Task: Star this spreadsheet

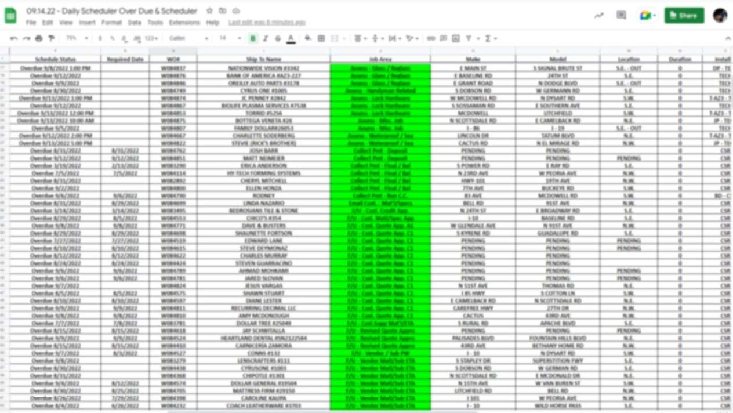Action: (x=209, y=11)
